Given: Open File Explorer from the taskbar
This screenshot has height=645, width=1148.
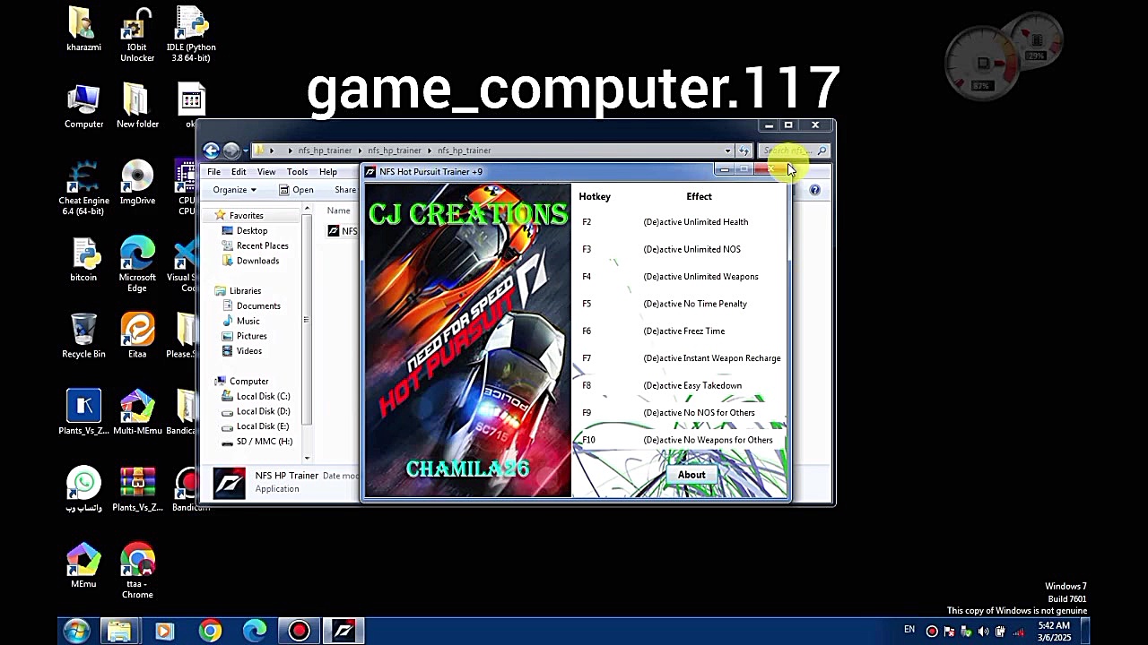Looking at the screenshot, I should [x=119, y=632].
